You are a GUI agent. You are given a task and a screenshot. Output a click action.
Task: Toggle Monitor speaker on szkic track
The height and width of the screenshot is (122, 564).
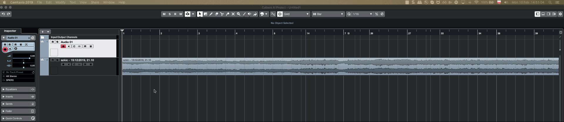(69, 64)
